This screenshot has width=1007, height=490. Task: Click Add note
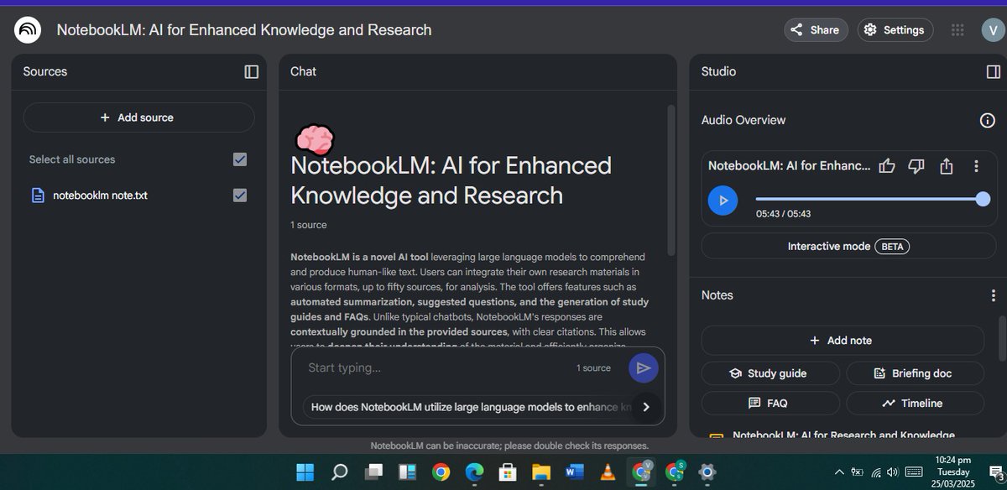click(843, 341)
